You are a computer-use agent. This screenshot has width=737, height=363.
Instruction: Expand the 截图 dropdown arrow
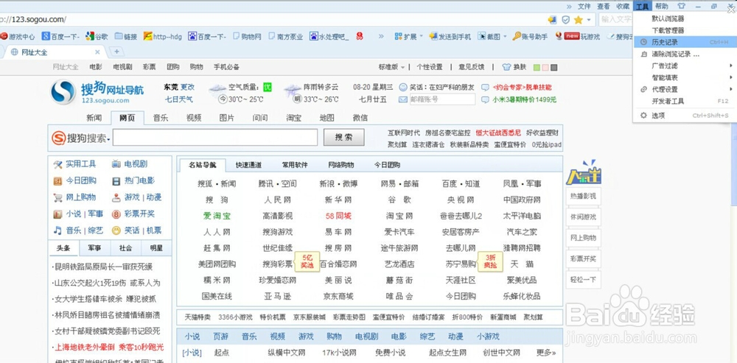click(x=505, y=36)
